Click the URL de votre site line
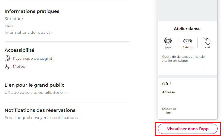The image size is (223, 139). point(36,93)
